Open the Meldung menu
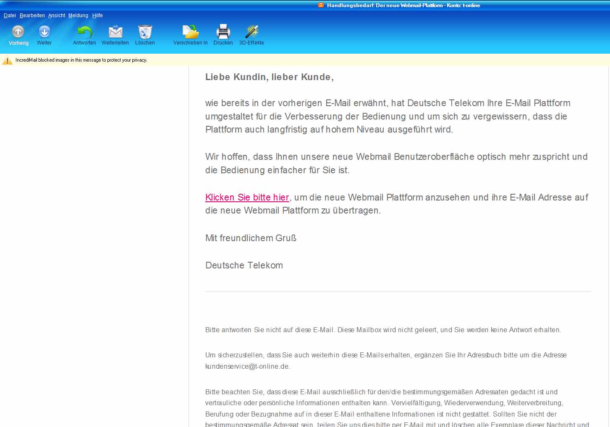Viewport: 610px width, 427px height. coord(79,16)
